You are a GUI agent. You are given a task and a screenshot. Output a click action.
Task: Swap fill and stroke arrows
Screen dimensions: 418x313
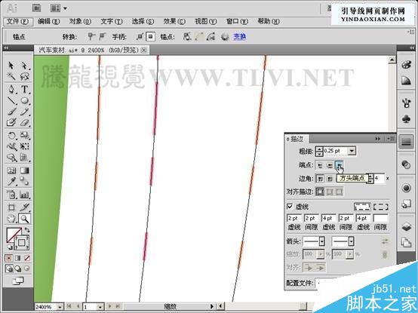tap(27, 230)
